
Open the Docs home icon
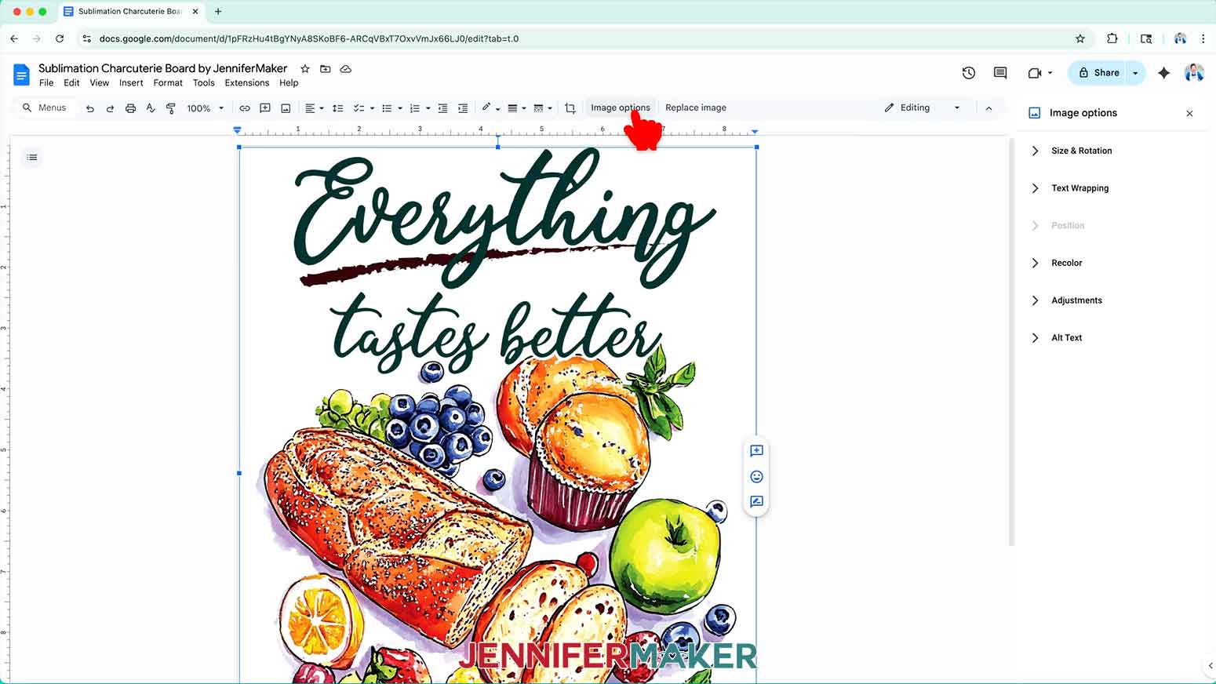[x=21, y=75]
